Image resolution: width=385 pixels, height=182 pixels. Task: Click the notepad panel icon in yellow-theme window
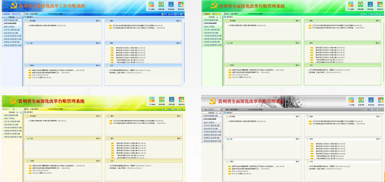tap(108, 139)
